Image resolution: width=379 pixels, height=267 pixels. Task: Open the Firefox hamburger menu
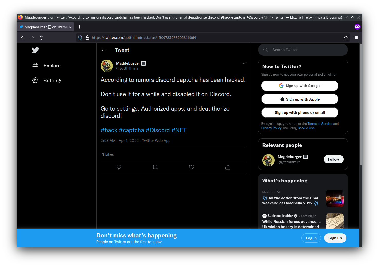(x=356, y=38)
